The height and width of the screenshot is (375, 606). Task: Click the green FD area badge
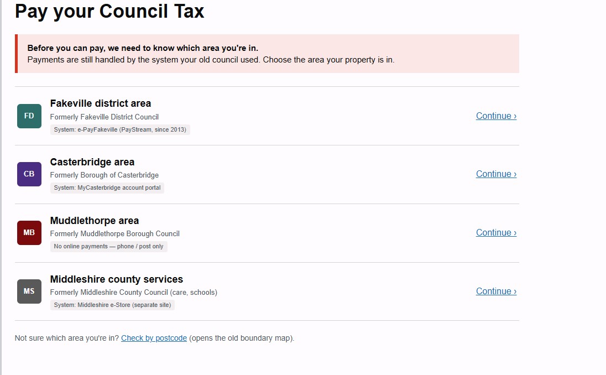(29, 116)
